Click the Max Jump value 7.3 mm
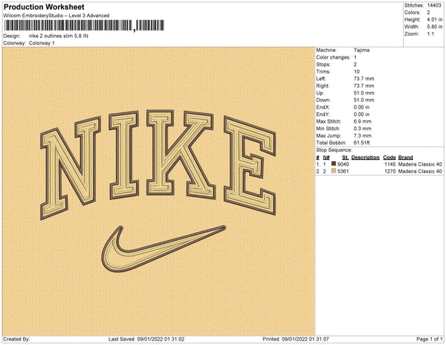Image resolution: width=446 pixels, height=345 pixels. [x=363, y=135]
